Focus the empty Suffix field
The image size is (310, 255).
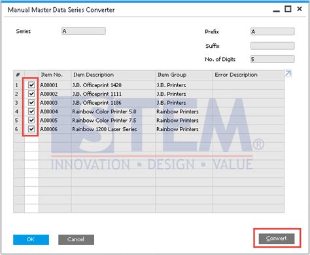pos(273,46)
